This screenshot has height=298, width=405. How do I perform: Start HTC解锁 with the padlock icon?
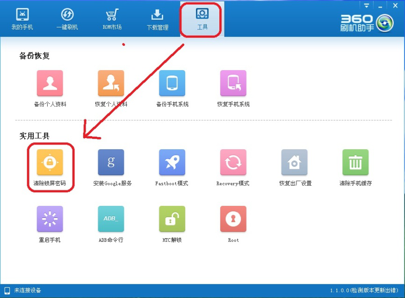point(172,218)
